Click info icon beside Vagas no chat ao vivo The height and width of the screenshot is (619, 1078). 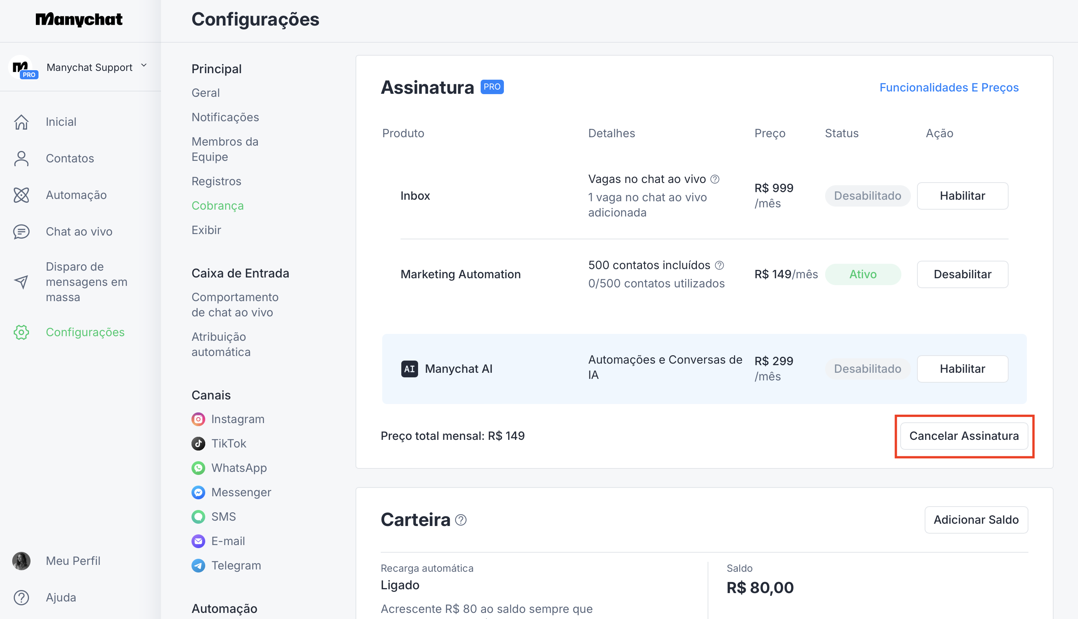point(715,179)
